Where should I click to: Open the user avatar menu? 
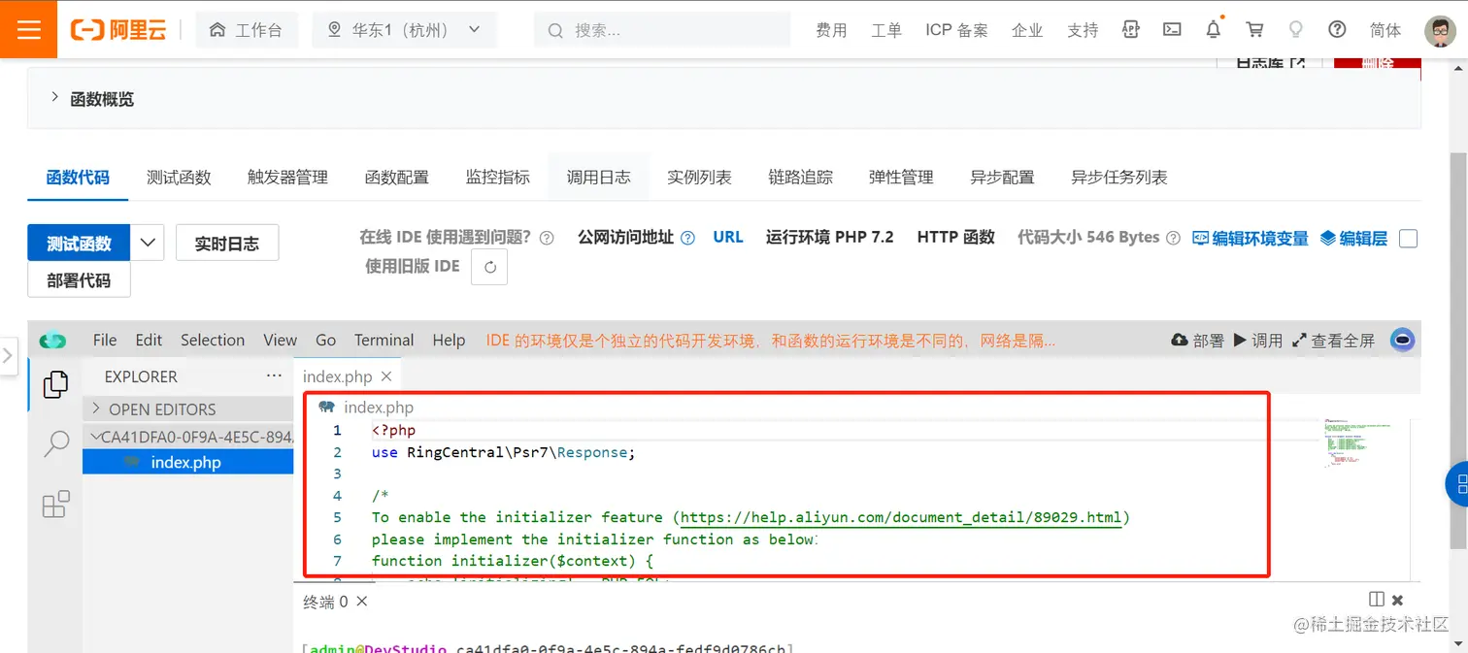tap(1441, 31)
